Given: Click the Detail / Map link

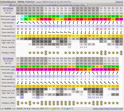Looking at the screenshot, I should (98, 109).
